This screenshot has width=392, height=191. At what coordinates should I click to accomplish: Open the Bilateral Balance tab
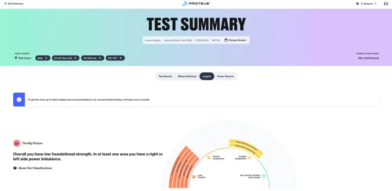187,76
